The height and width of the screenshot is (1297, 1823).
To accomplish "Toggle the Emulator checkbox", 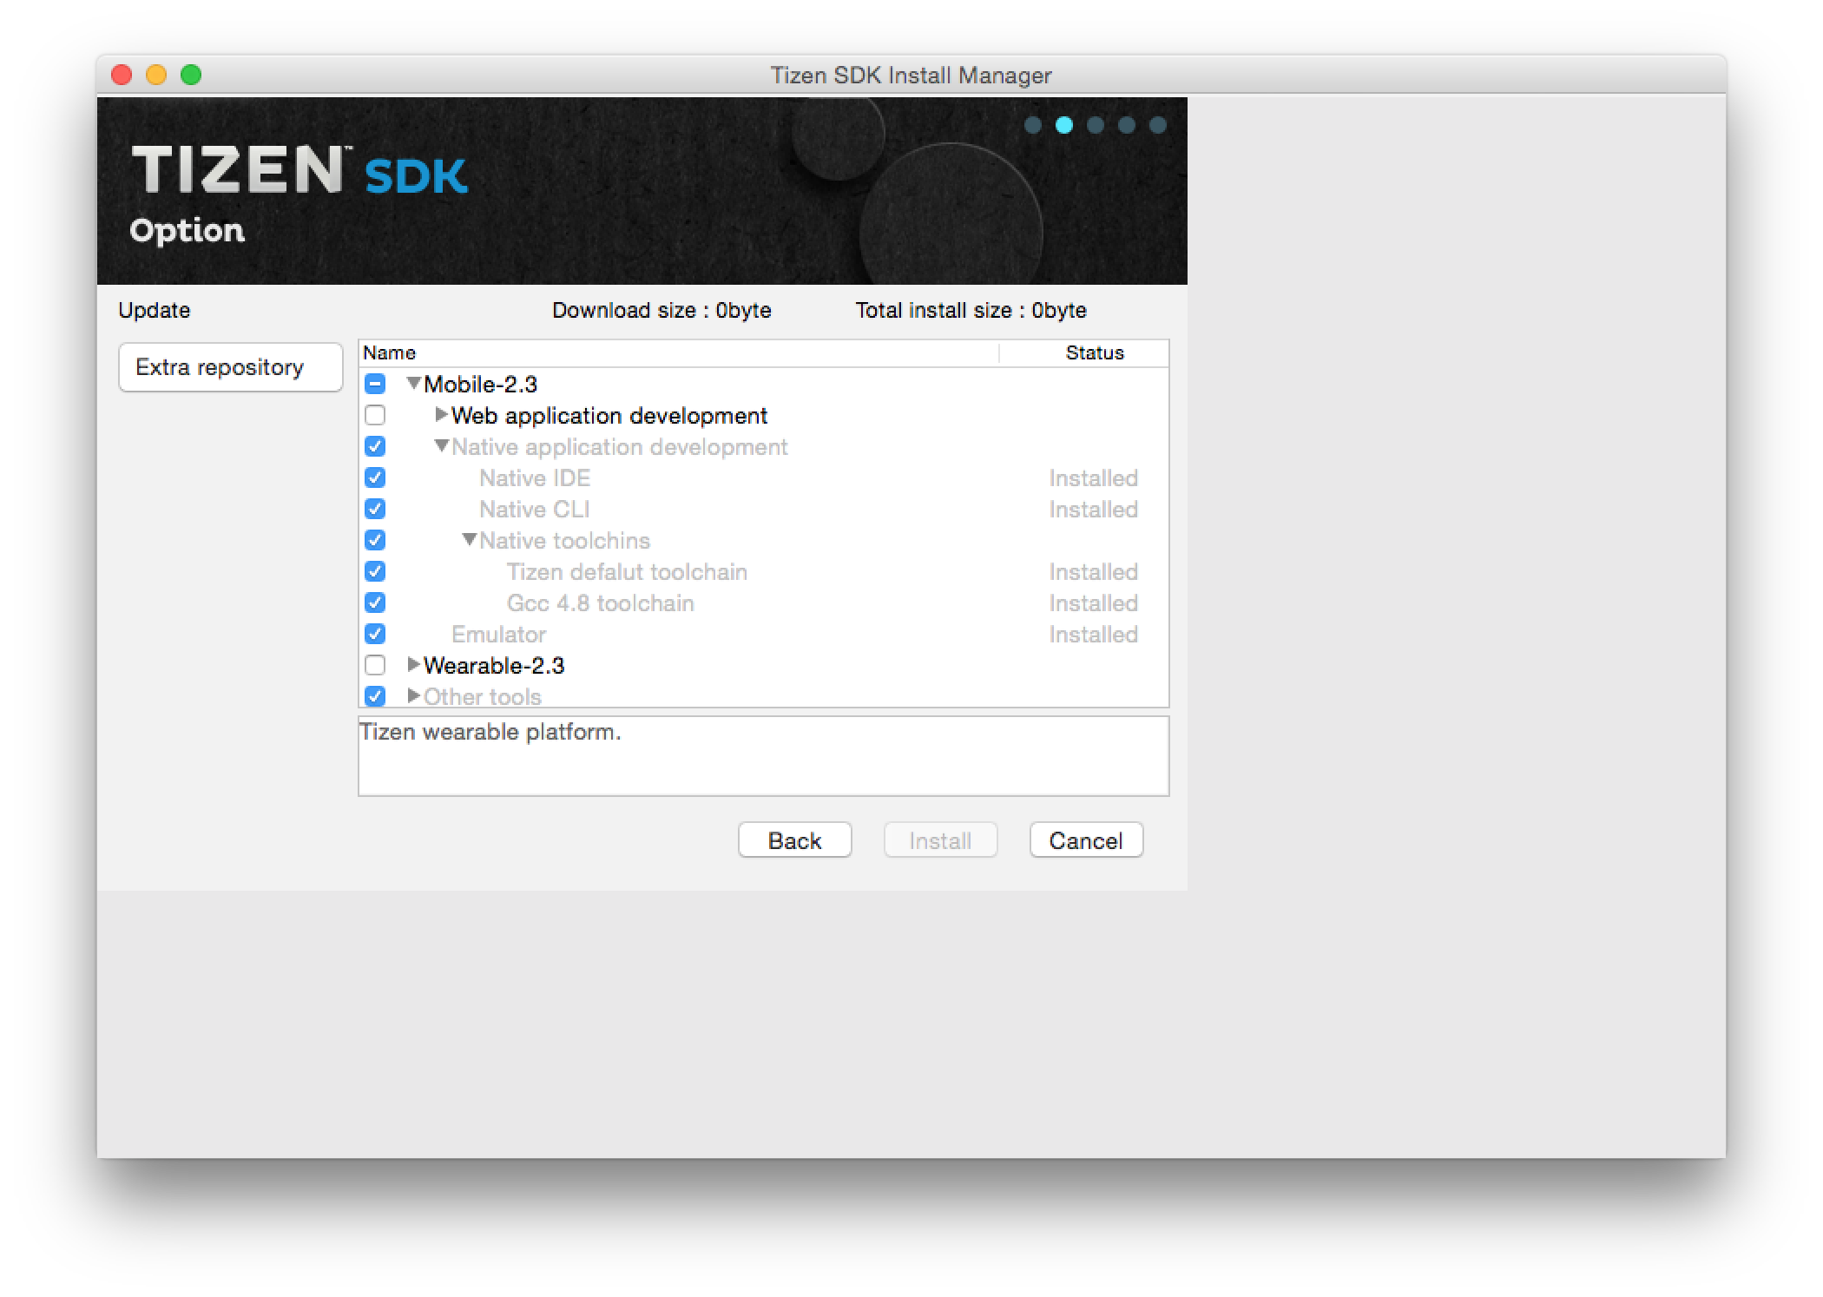I will [375, 634].
